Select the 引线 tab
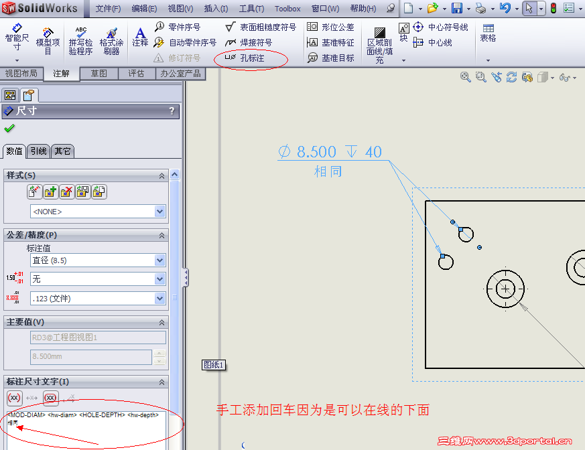Screen dimensions: 585x450 (38, 151)
